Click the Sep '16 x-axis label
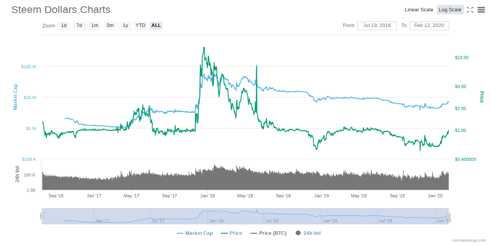491x245 pixels. [x=56, y=196]
